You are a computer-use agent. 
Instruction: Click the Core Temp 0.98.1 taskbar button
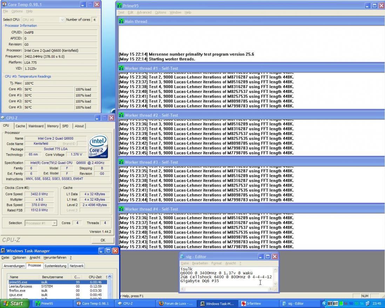point(94,303)
